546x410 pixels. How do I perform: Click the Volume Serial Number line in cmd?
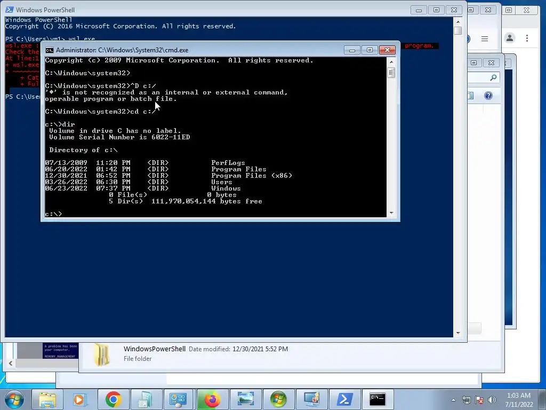click(120, 137)
